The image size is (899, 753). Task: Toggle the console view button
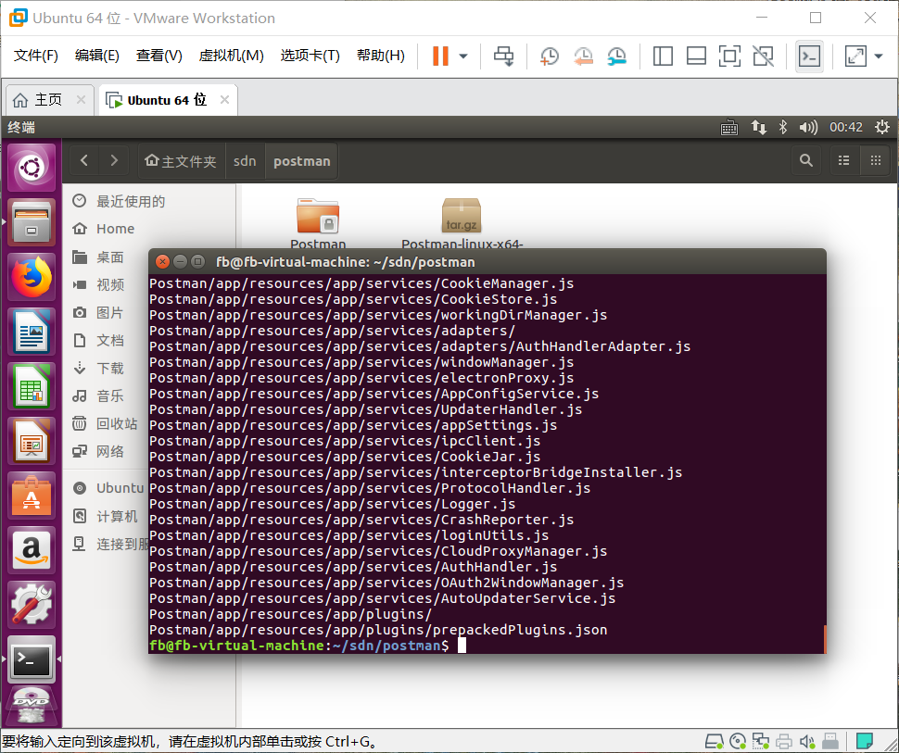[x=809, y=56]
